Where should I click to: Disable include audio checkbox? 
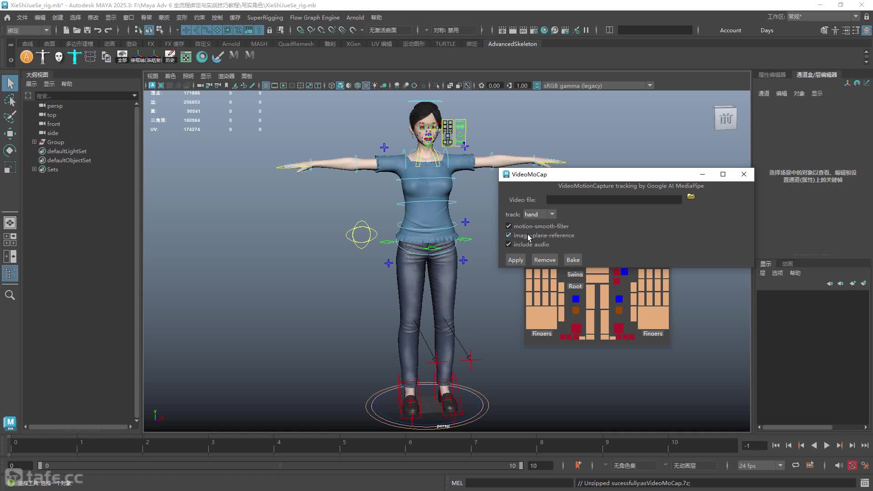(x=508, y=244)
